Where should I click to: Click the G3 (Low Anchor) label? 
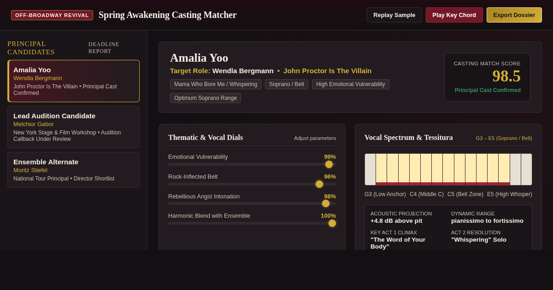(385, 194)
